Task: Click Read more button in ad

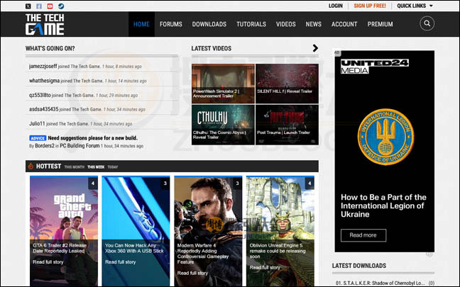Action: (x=363, y=235)
